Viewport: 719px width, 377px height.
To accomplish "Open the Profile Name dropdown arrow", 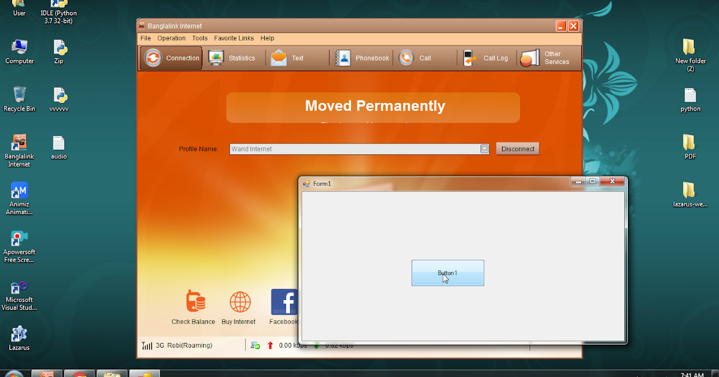I will tap(484, 148).
